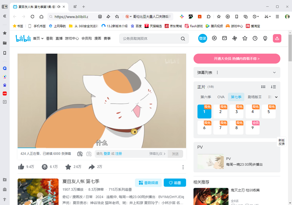Collapse the browser sidebar arrows
This screenshot has width=292, height=205.
[5, 16]
